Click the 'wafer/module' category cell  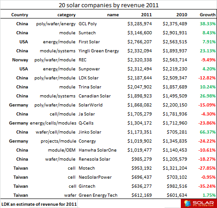tap(60, 159)
